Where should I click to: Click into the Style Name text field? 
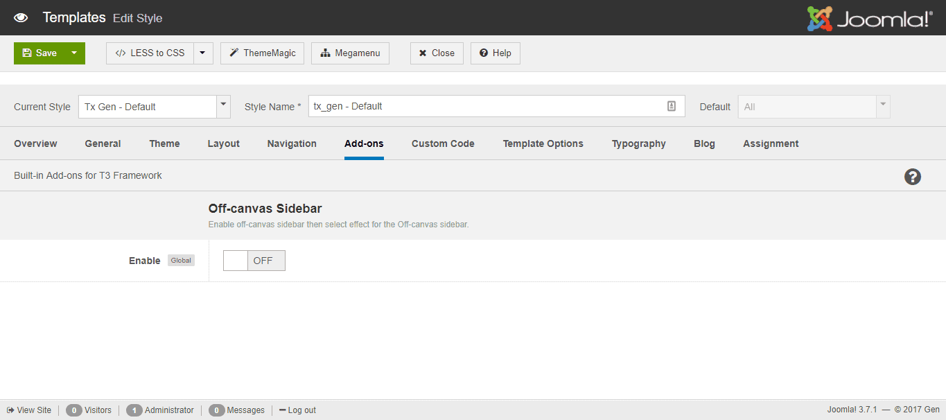(x=485, y=106)
